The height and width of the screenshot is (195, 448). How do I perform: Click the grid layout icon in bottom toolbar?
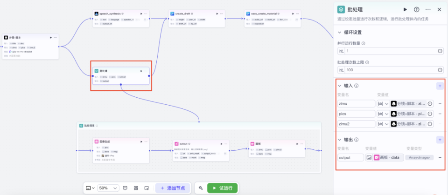136,188
